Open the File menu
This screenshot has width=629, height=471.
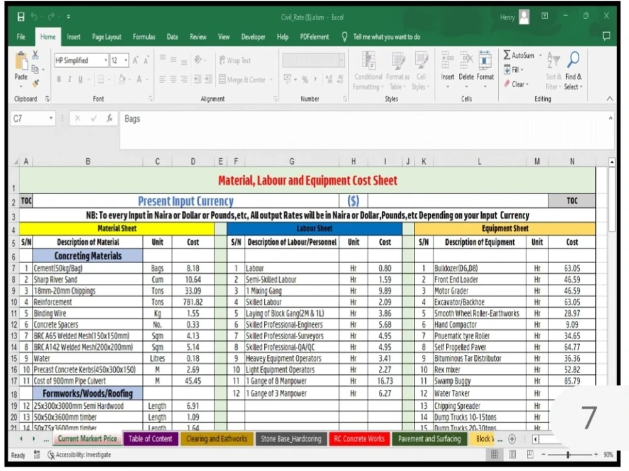point(21,37)
